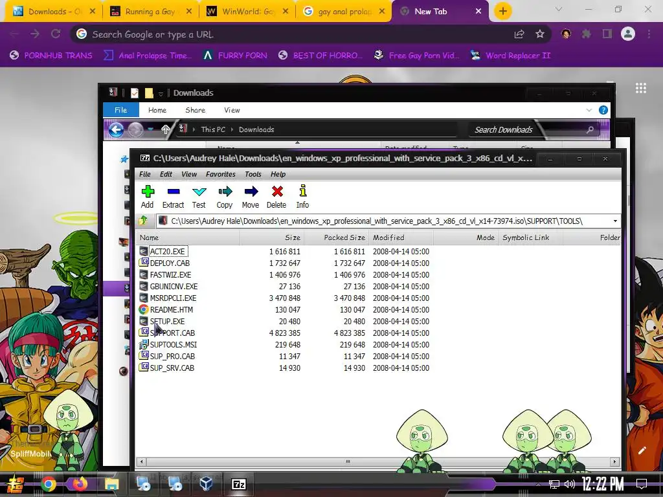Click the Add button in 7-Zip toolbar
Viewport: 663px width, 497px height.
coord(147,197)
